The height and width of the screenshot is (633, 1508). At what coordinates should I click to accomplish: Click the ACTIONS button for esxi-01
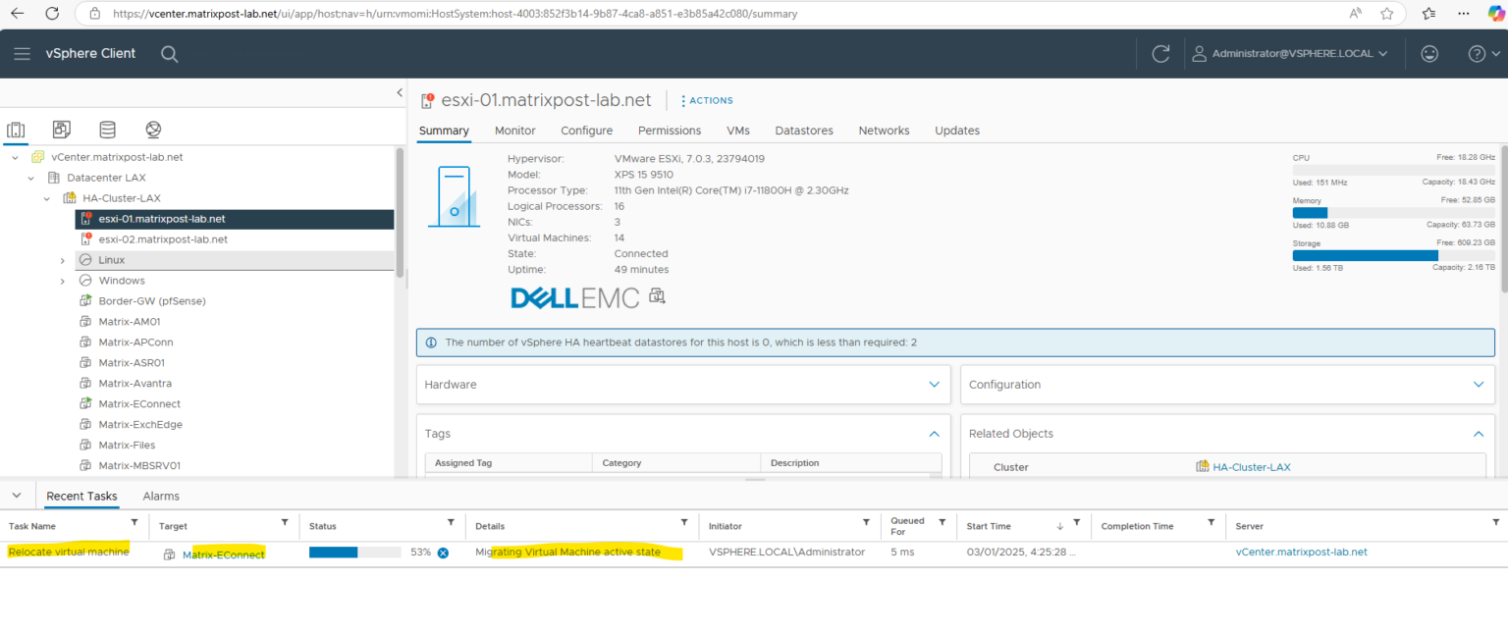pos(706,100)
